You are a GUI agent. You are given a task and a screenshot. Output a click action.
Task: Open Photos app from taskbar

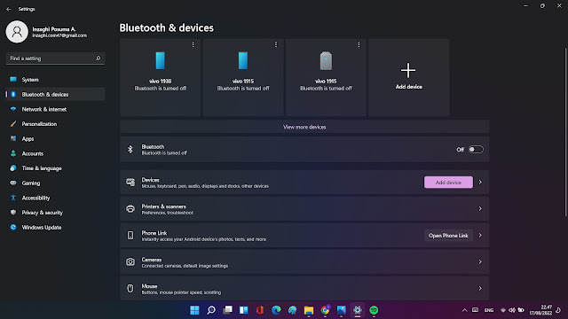tap(341, 310)
